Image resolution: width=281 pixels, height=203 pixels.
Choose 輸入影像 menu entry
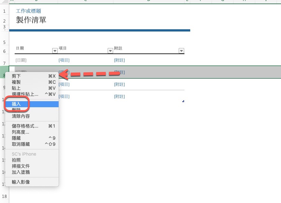(32, 182)
